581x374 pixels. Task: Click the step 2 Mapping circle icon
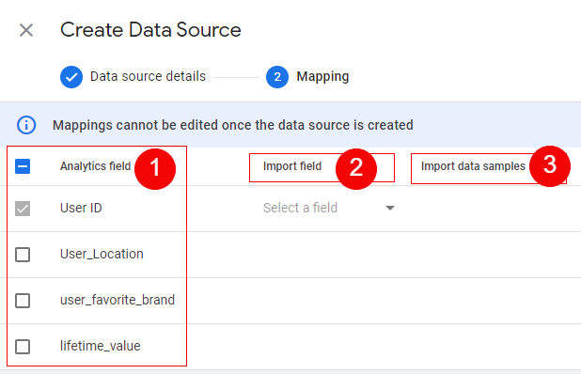tap(277, 77)
